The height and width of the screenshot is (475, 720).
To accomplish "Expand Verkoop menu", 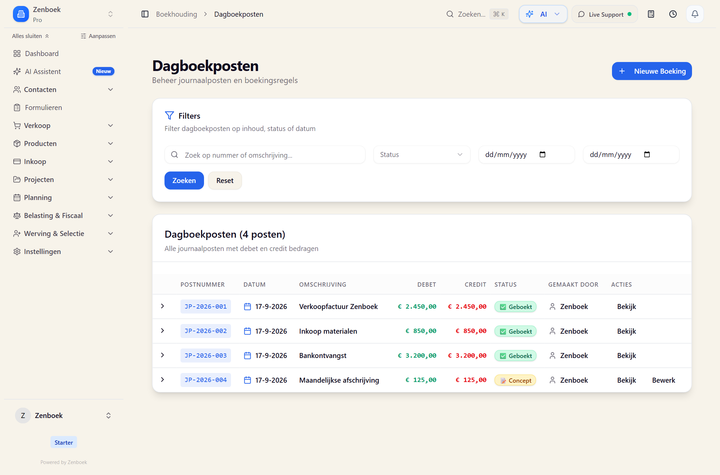I will pyautogui.click(x=63, y=126).
